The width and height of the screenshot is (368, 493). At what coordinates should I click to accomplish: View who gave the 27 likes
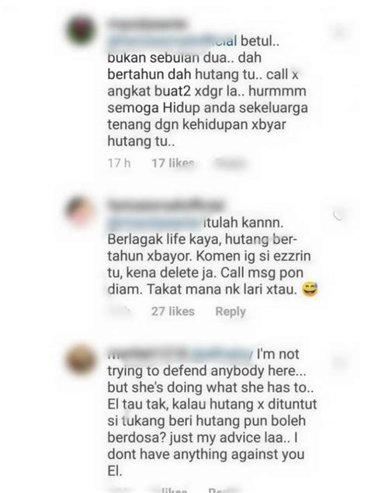coord(173,311)
